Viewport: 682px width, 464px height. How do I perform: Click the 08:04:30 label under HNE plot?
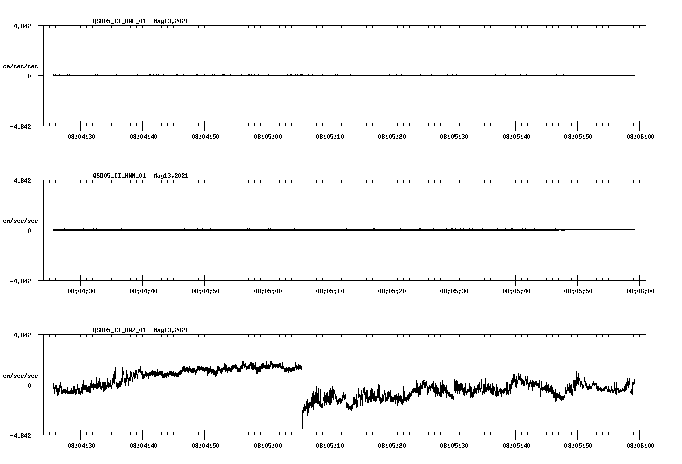tap(81, 136)
